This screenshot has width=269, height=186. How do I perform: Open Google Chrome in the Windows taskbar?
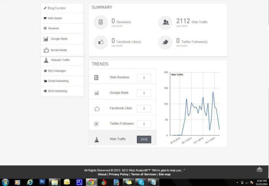click(x=91, y=182)
